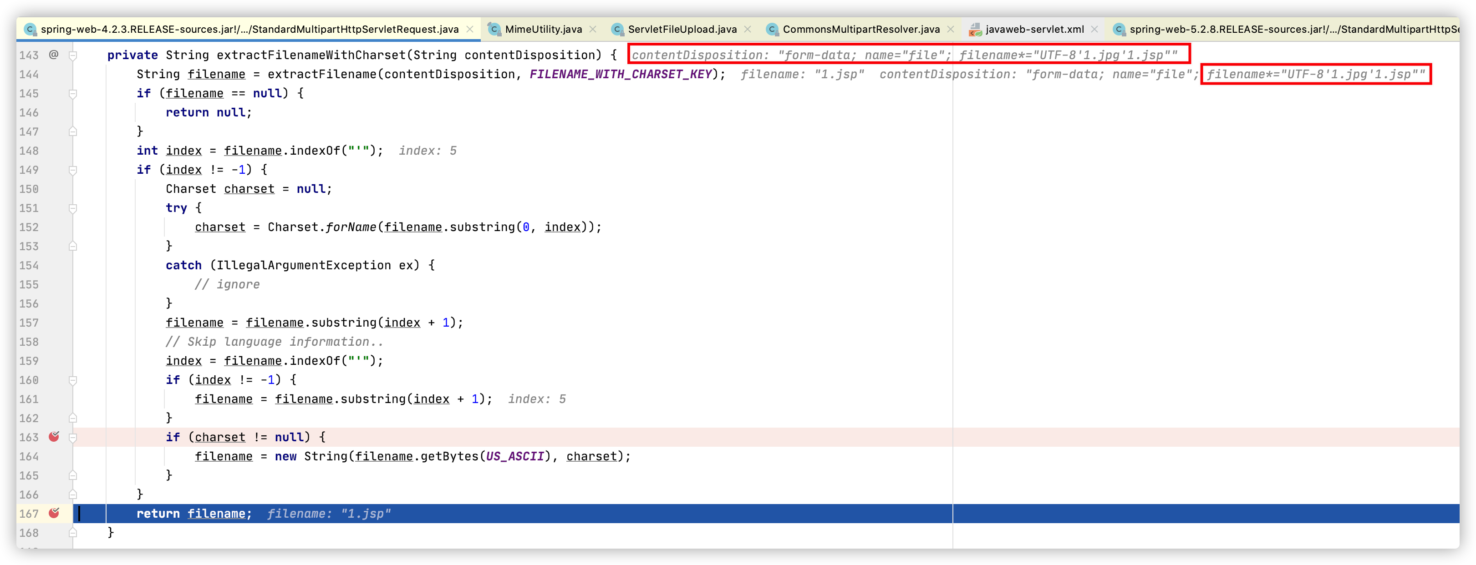Click FILENAME_WITH_CHARSET_KEY constant on line 144
Image resolution: width=1476 pixels, height=565 pixels.
point(621,75)
